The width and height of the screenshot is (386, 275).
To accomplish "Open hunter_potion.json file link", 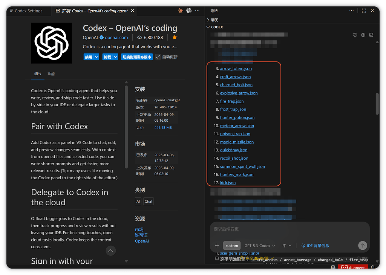I will pos(237,118).
